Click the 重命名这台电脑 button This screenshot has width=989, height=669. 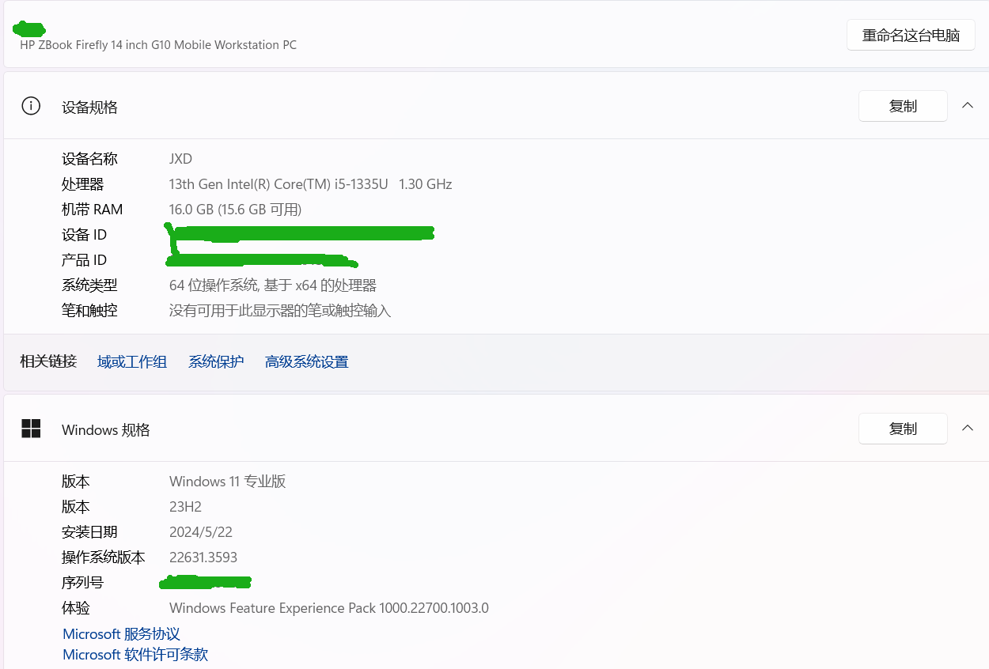(911, 35)
